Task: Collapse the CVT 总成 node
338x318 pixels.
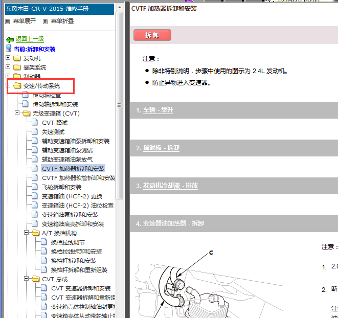Action: point(26,279)
